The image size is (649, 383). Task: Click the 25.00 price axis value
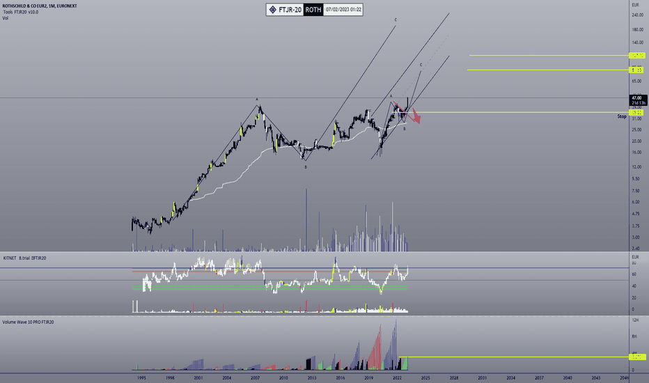coord(637,130)
